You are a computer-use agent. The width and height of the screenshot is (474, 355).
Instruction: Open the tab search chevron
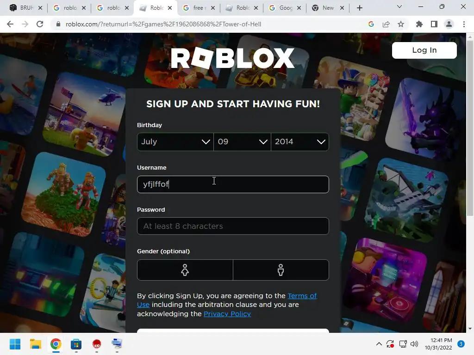[x=399, y=6]
